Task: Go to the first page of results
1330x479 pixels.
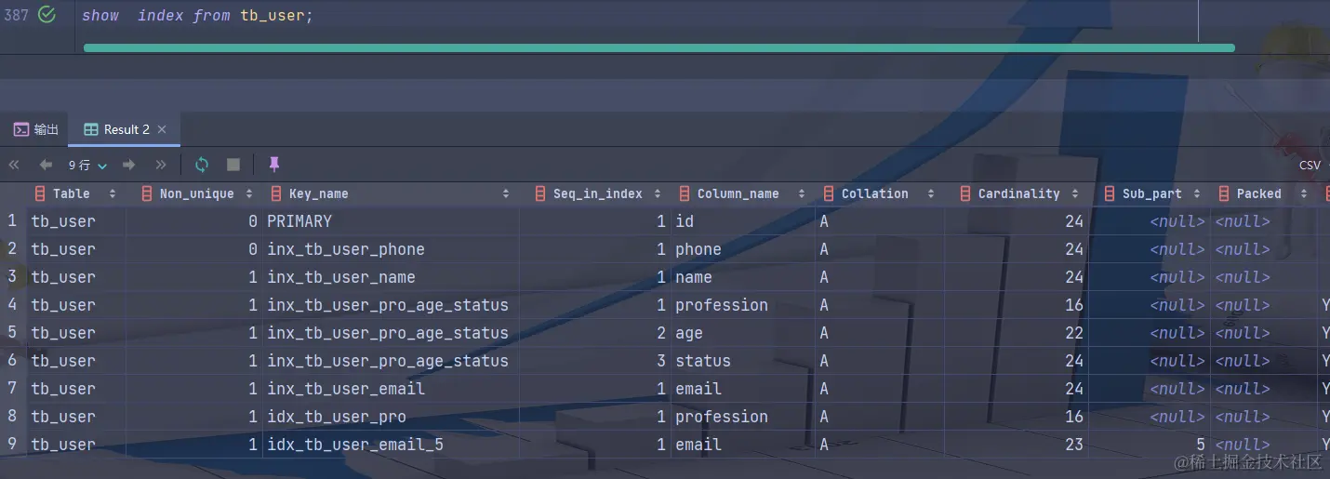Action: click(x=14, y=165)
